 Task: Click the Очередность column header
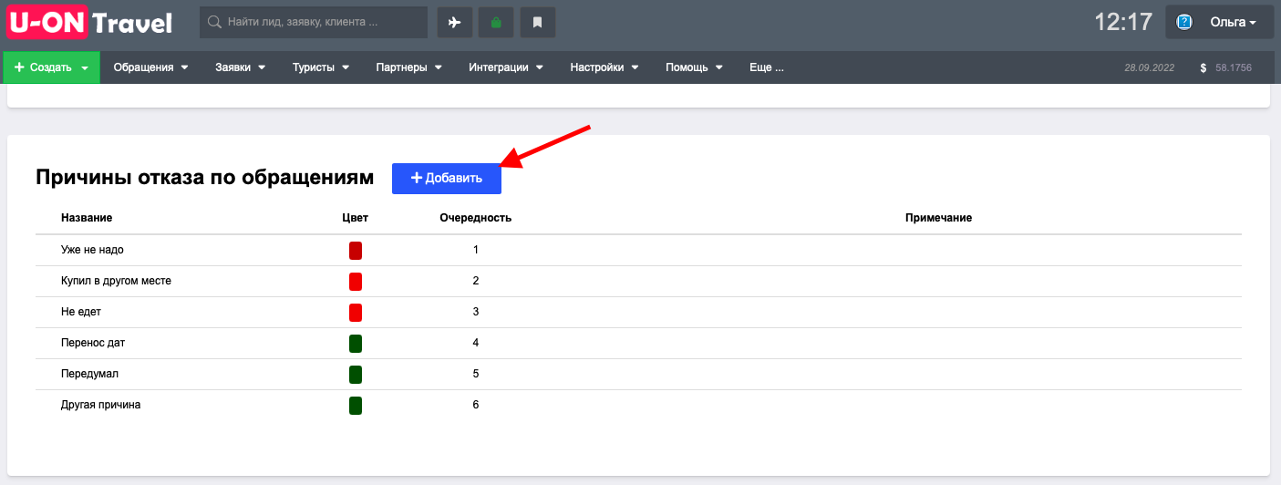[475, 218]
